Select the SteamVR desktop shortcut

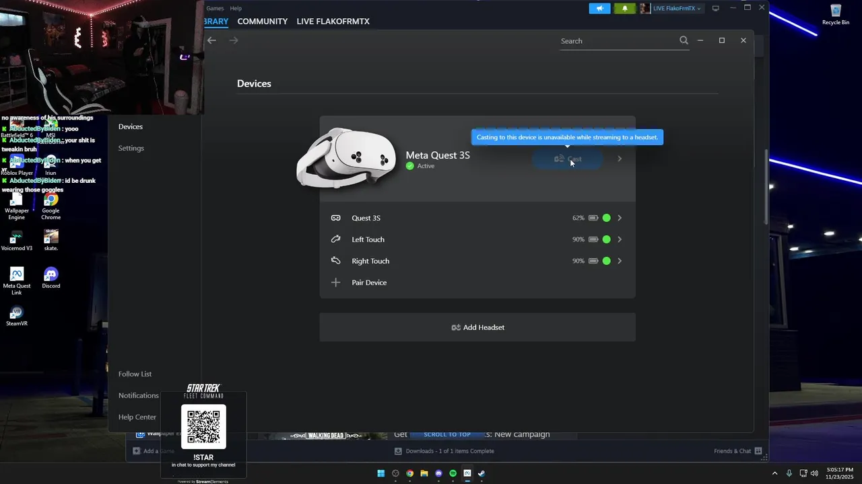[x=17, y=316]
